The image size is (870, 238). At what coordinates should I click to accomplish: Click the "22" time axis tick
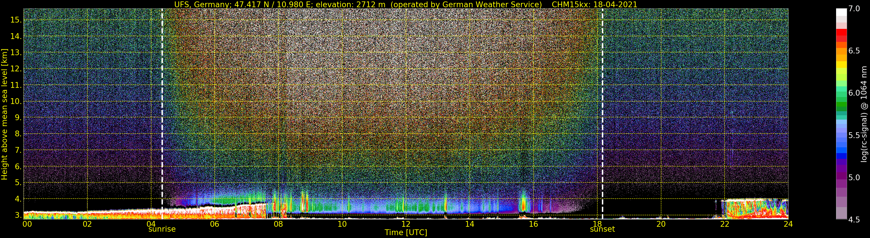click(x=724, y=224)
